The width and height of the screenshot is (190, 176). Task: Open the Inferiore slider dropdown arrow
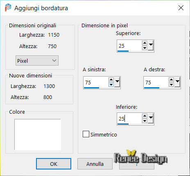[151, 118]
